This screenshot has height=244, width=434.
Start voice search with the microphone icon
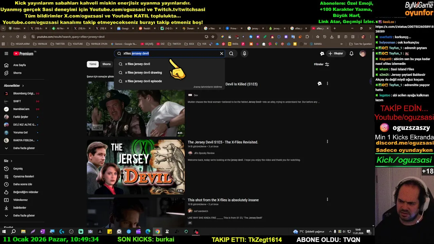click(244, 54)
